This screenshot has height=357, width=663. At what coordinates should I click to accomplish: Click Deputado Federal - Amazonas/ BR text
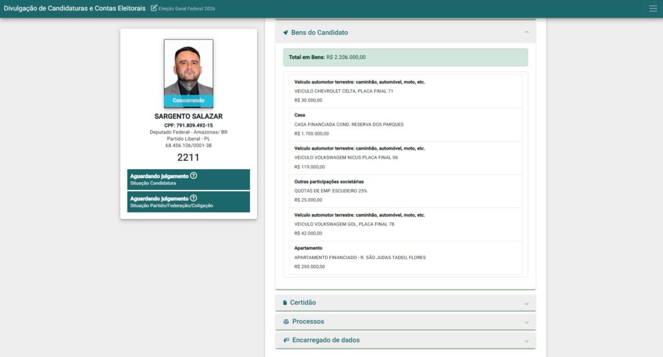coord(188,132)
